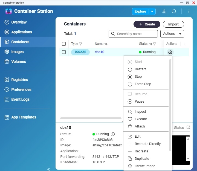Open the external link icon beside Status

click(188, 127)
